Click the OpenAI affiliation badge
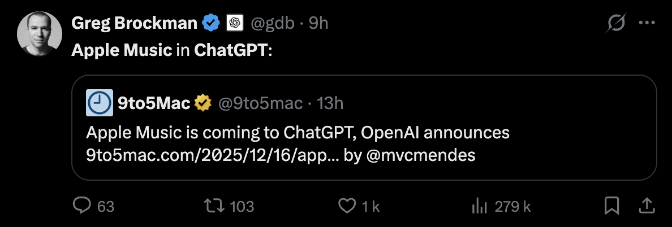Screen dimensions: 672x227 point(234,23)
